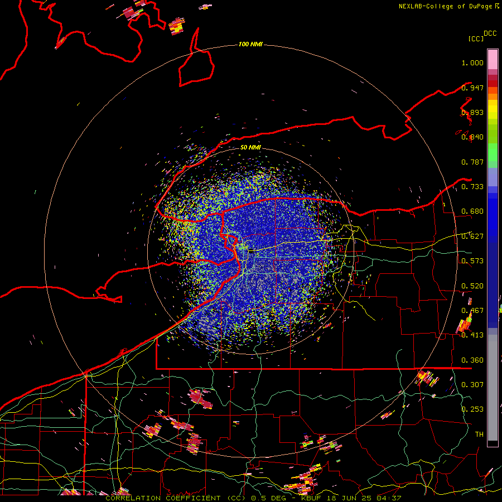Click the 1.000 scale value
This screenshot has height=502, width=502.
point(472,62)
